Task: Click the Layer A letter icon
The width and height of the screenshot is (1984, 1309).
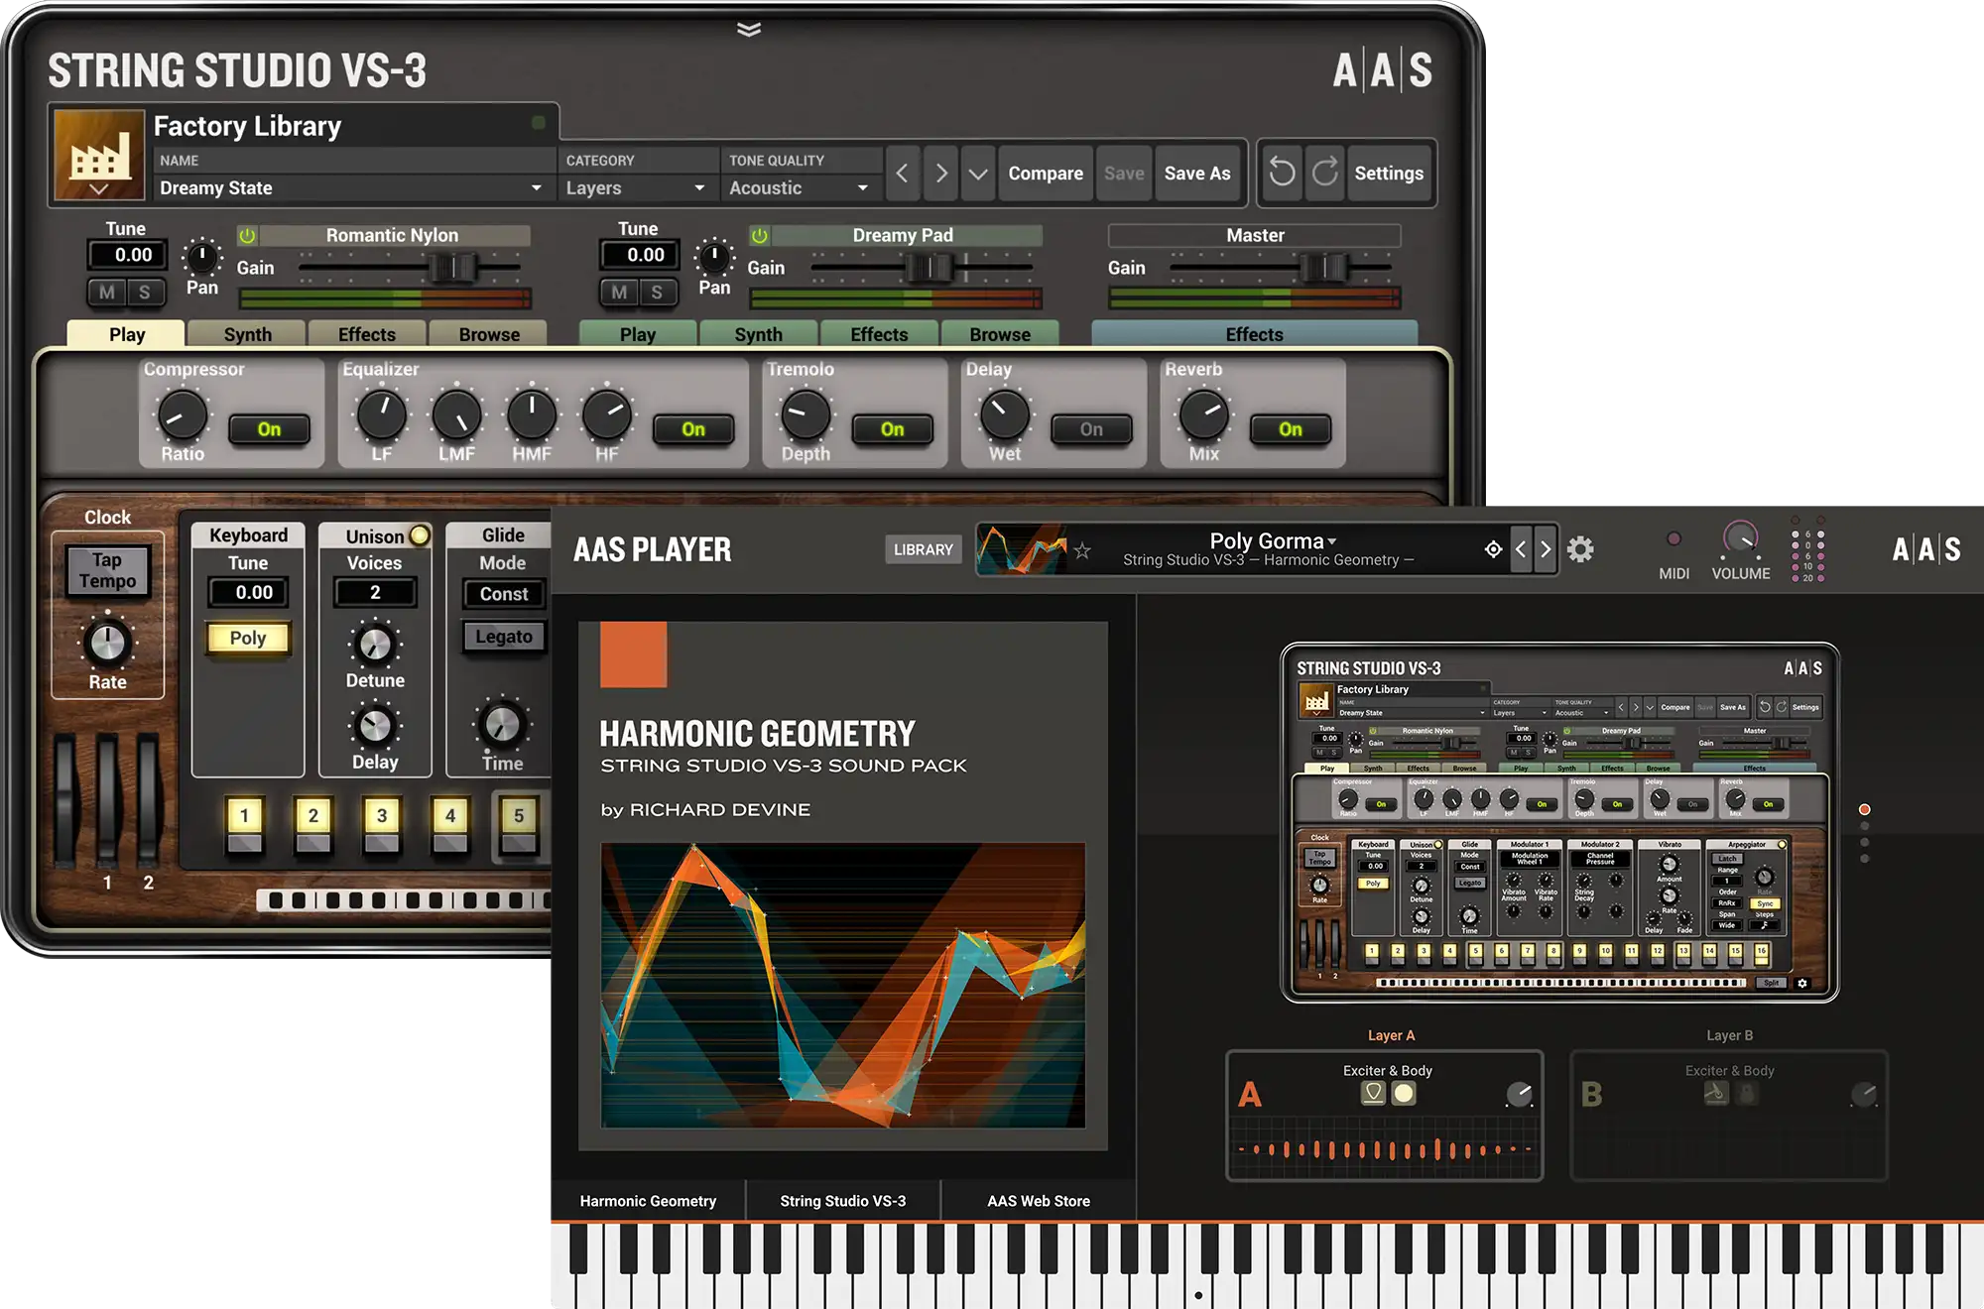Action: (1250, 1095)
